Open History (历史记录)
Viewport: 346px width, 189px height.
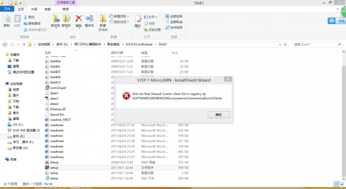tap(152, 30)
